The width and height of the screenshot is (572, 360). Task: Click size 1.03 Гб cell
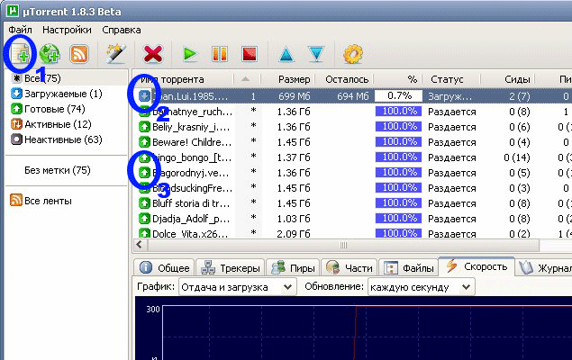point(294,219)
